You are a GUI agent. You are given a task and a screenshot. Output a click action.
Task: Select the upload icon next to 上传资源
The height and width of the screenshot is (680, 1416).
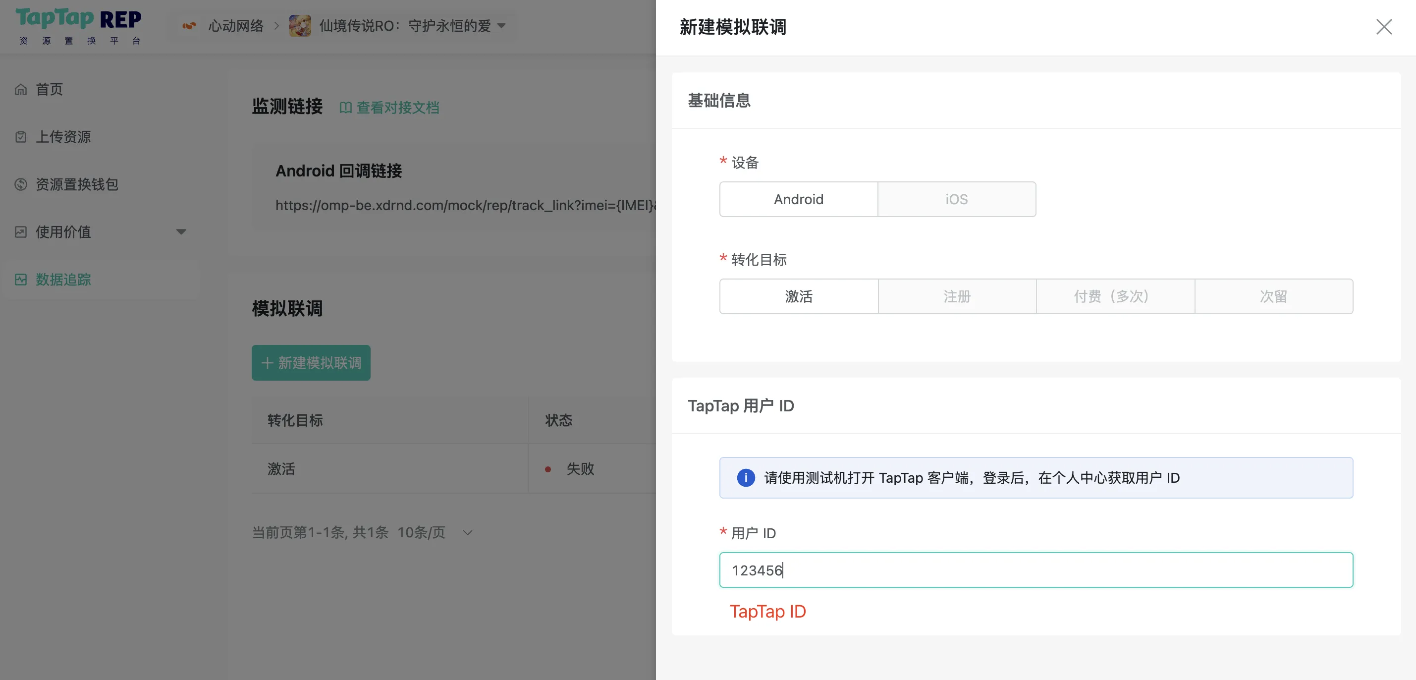click(20, 137)
